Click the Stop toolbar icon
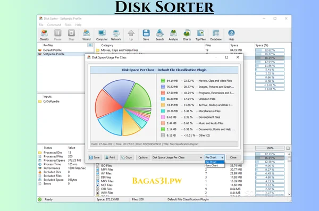319x211 pixels. [x=71, y=35]
